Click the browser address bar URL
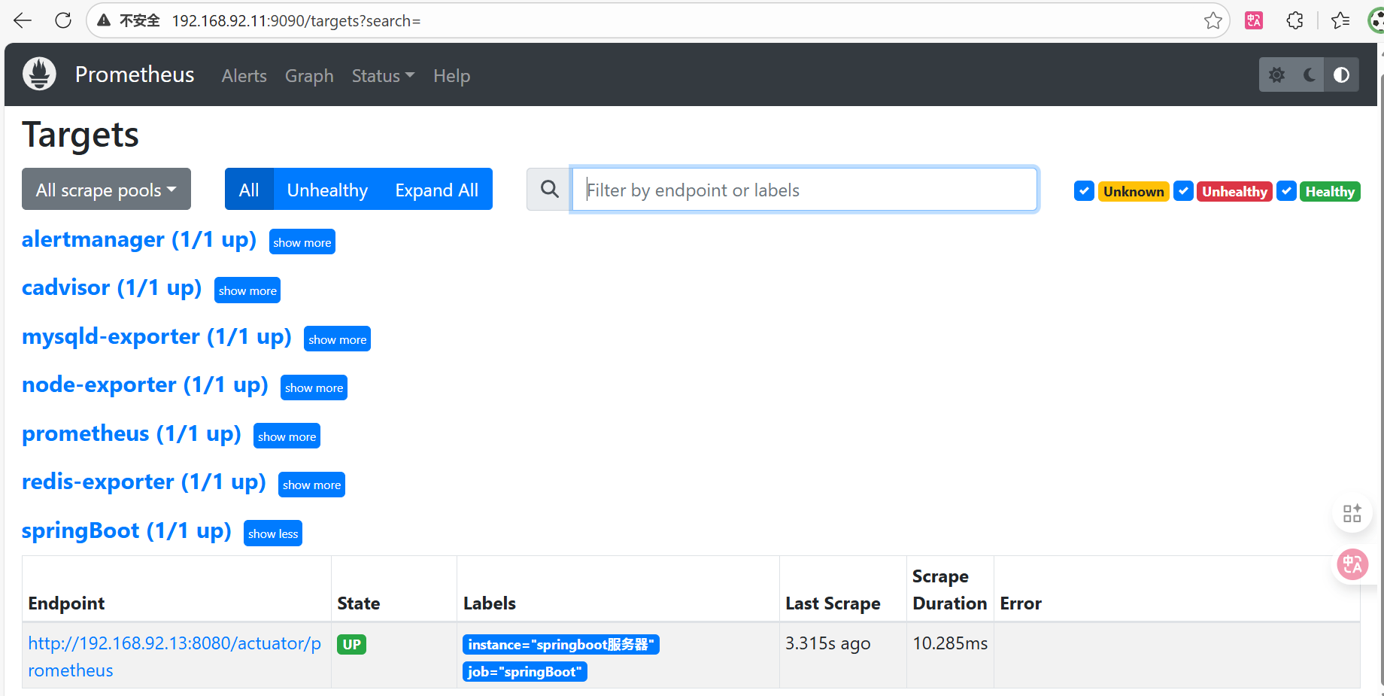Viewport: 1384px width, 696px height. point(296,21)
